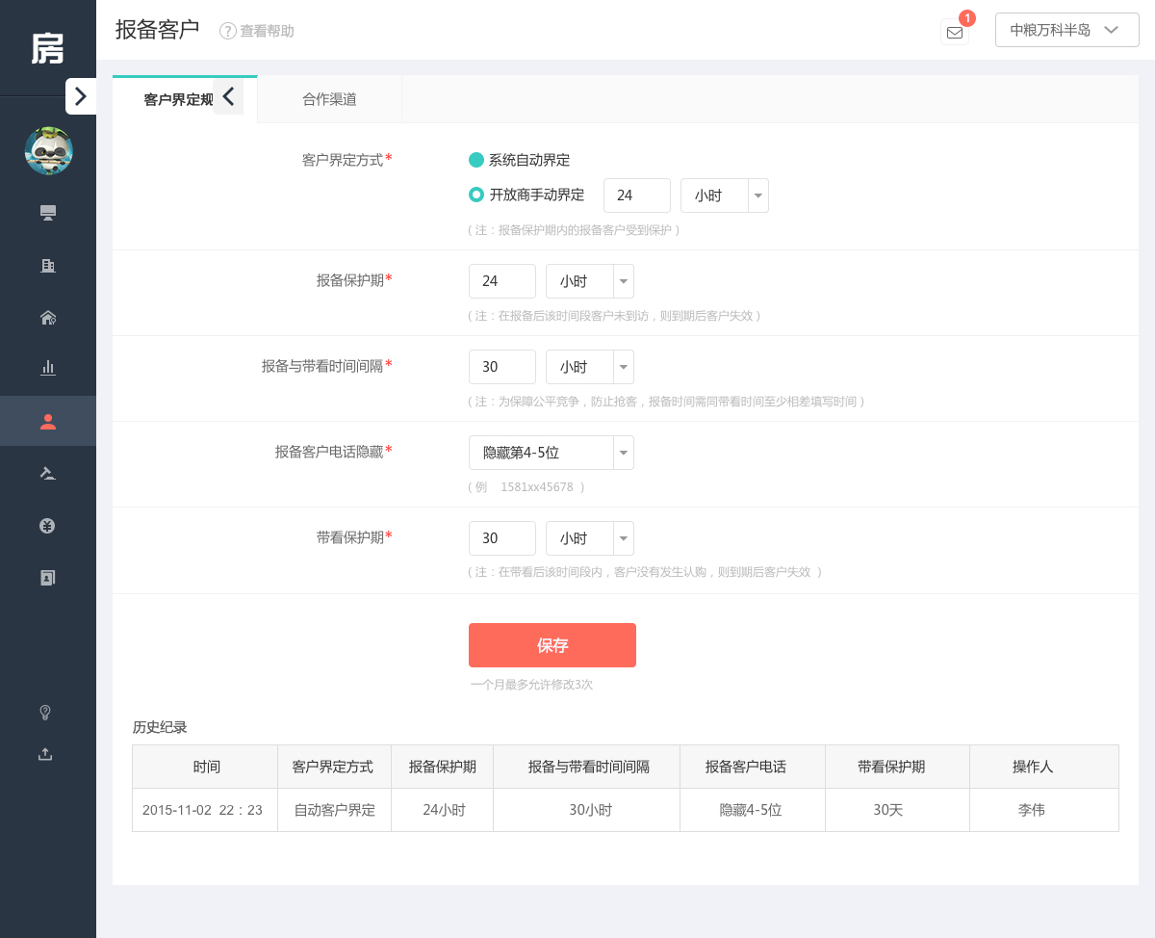Image resolution: width=1155 pixels, height=938 pixels.
Task: Click the question mark help icon
Action: tap(228, 31)
